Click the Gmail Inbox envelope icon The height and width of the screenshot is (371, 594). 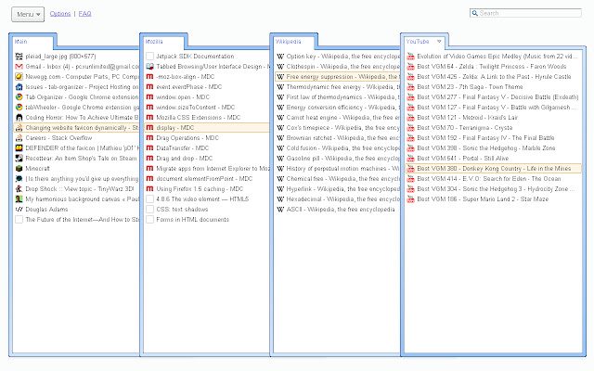click(19, 67)
